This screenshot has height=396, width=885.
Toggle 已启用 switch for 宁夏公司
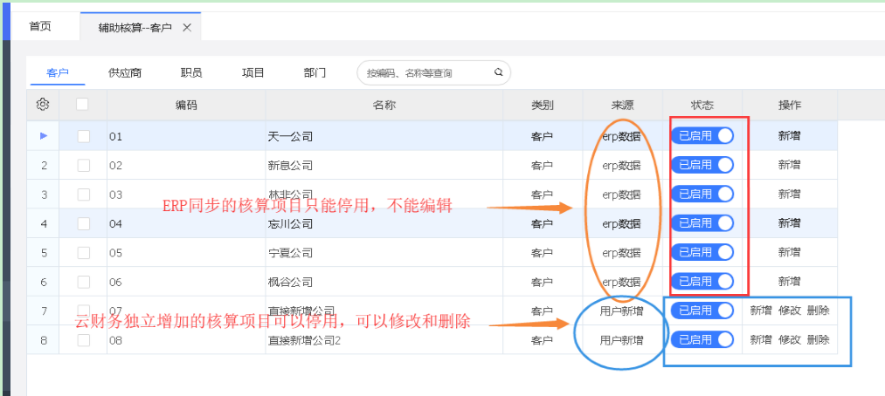pyautogui.click(x=702, y=253)
